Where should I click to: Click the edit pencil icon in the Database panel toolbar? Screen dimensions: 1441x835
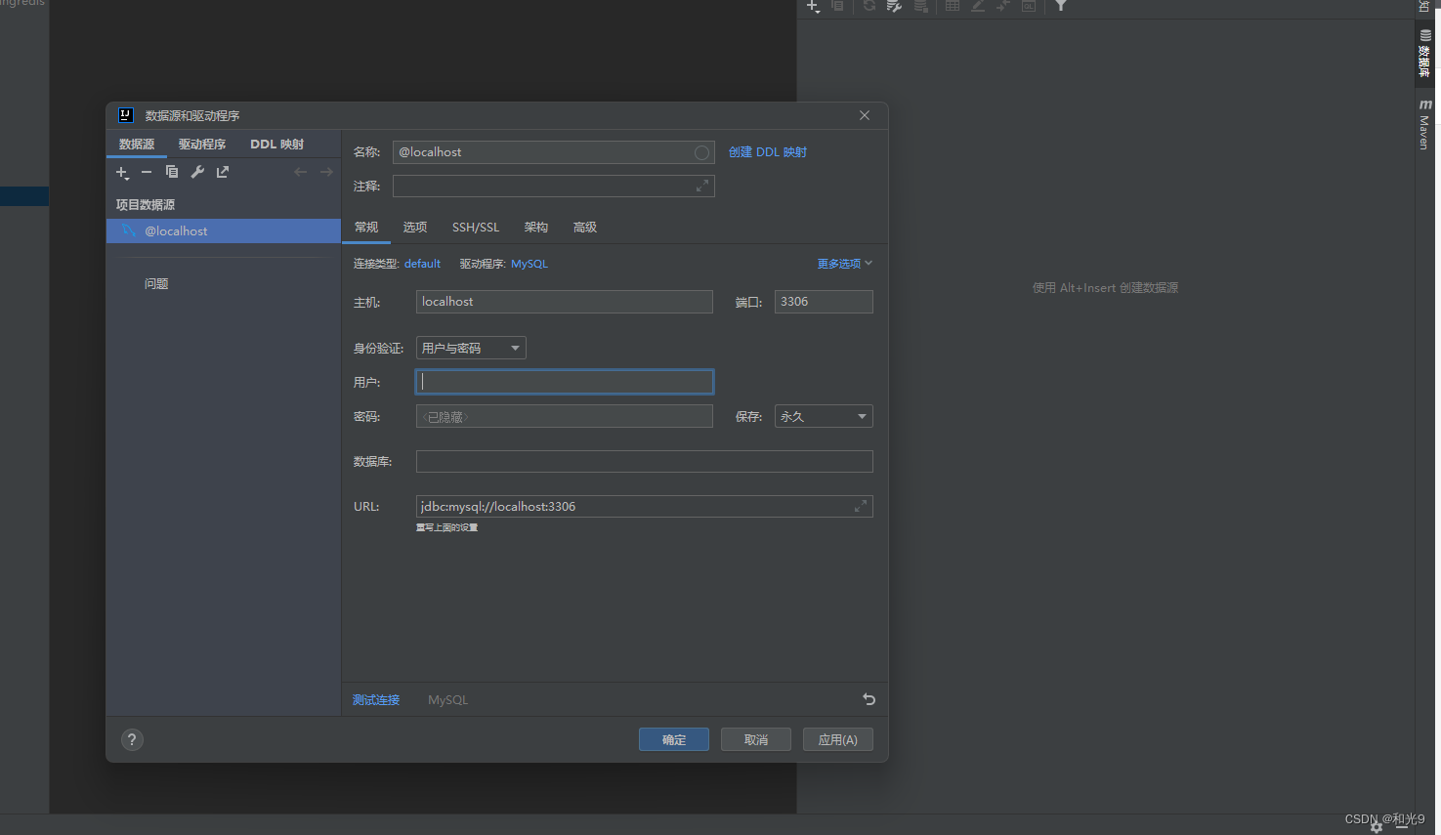pyautogui.click(x=978, y=5)
